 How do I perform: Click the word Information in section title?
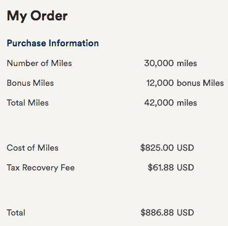[x=74, y=43]
